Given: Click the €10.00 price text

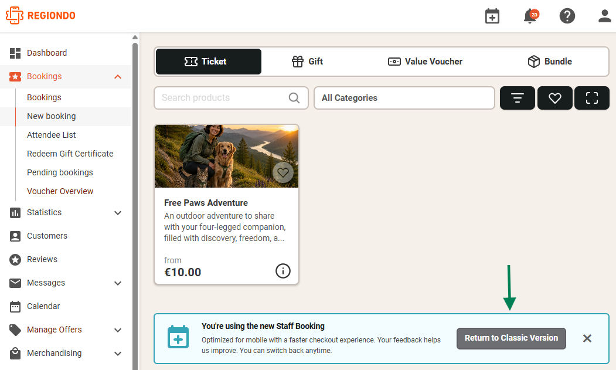Looking at the screenshot, I should coord(183,272).
